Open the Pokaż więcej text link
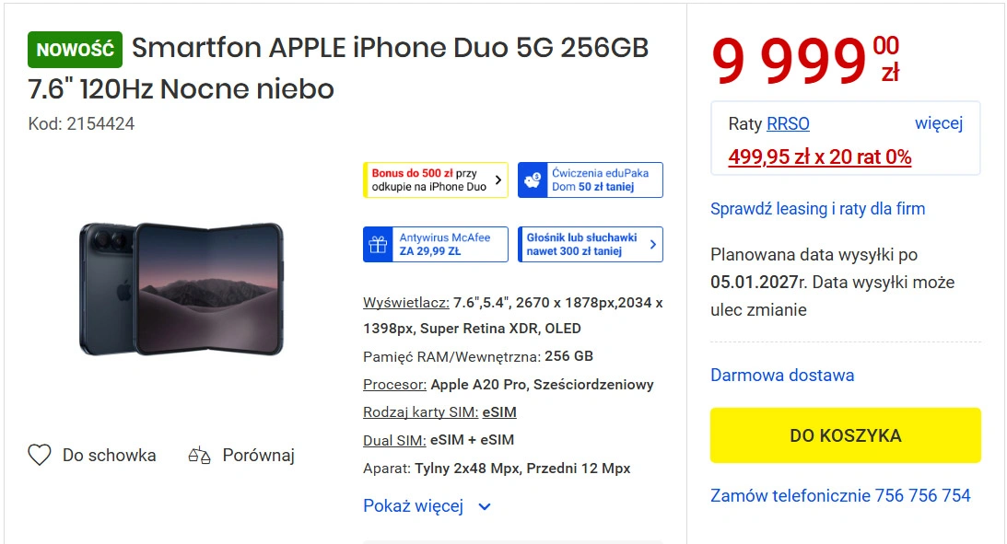 click(413, 506)
